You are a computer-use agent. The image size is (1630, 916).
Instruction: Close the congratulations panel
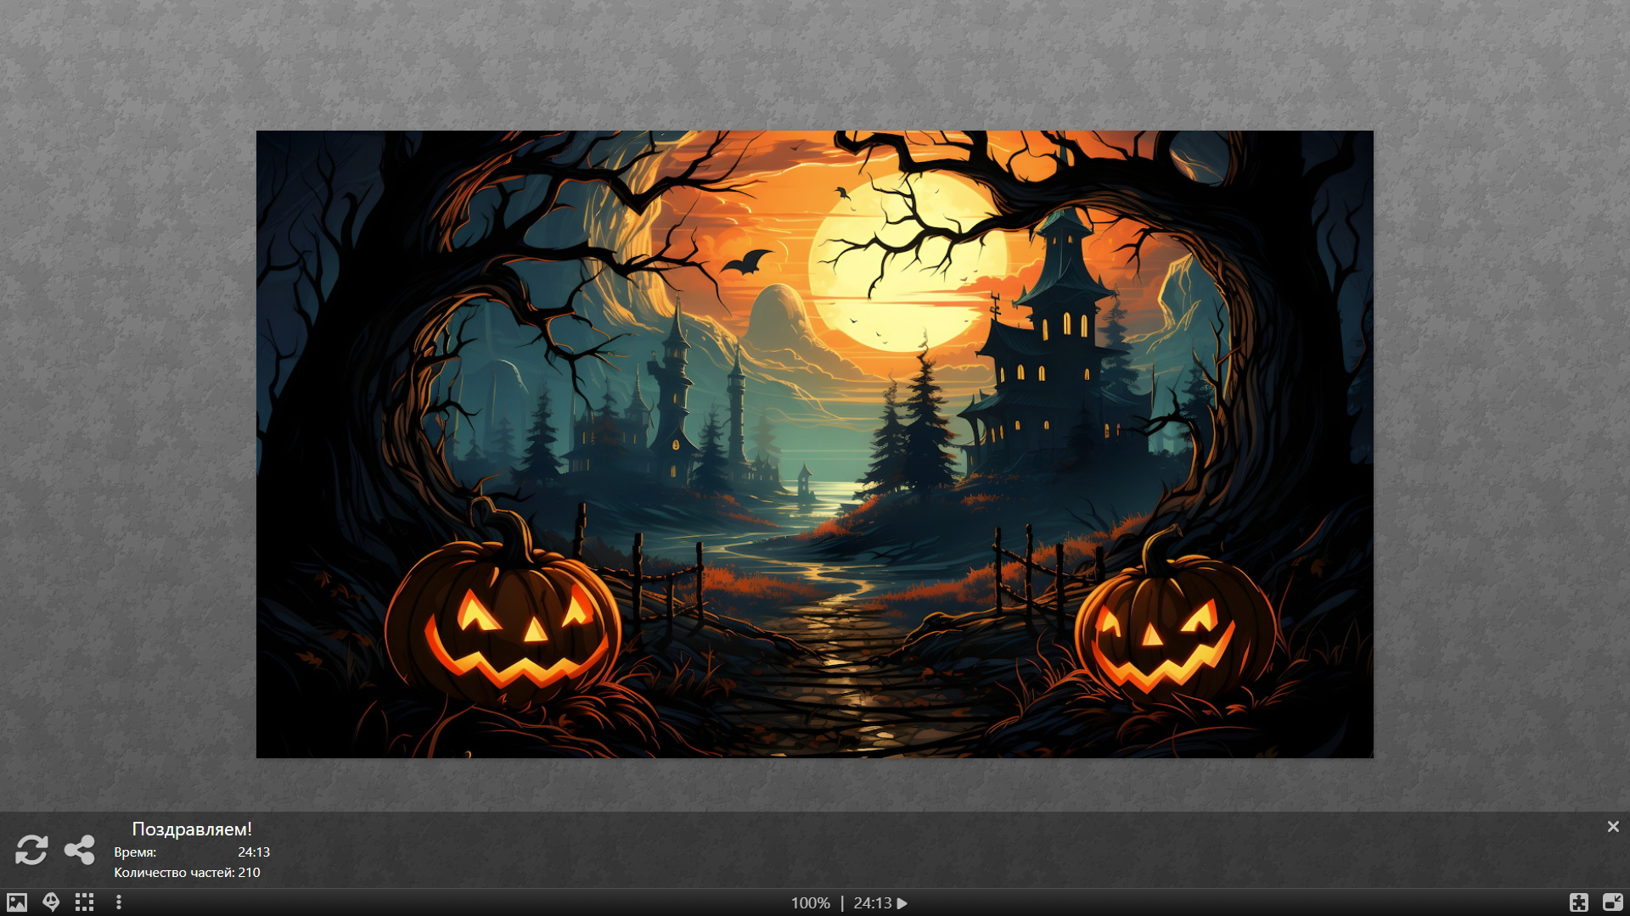click(x=1613, y=826)
